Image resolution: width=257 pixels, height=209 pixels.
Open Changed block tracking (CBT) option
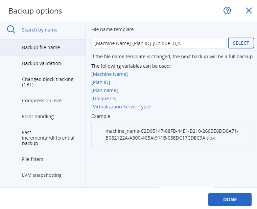[x=43, y=82]
